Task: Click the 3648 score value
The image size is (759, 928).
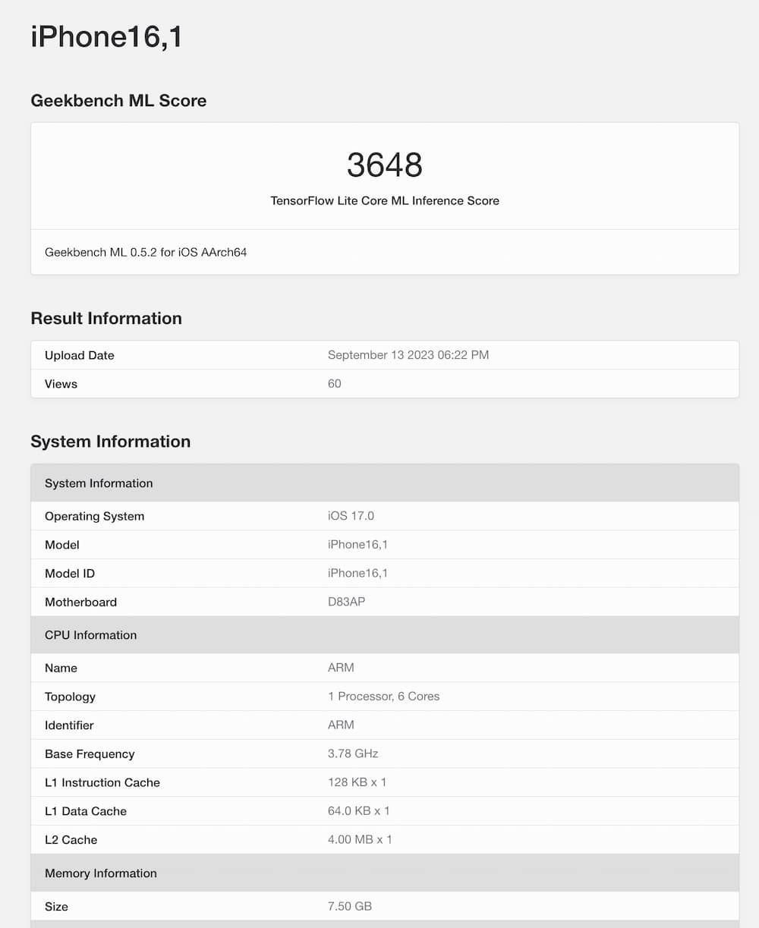Action: [385, 165]
